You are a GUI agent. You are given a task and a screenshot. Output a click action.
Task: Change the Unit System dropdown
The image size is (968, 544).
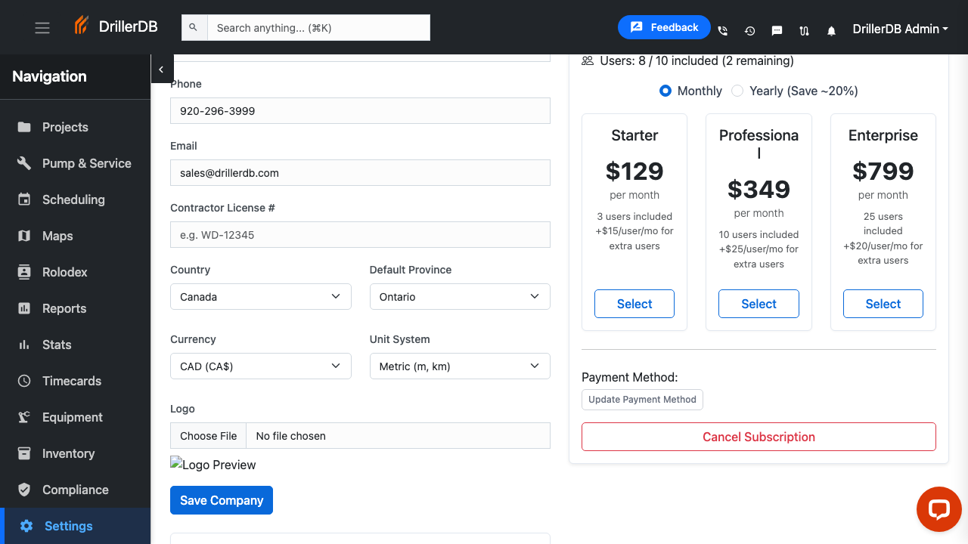(x=459, y=366)
